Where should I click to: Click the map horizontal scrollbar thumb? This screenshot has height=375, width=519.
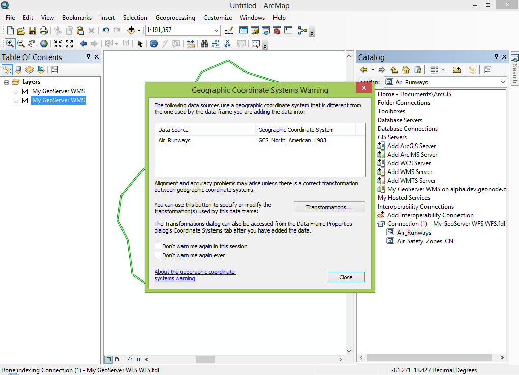coord(205,359)
